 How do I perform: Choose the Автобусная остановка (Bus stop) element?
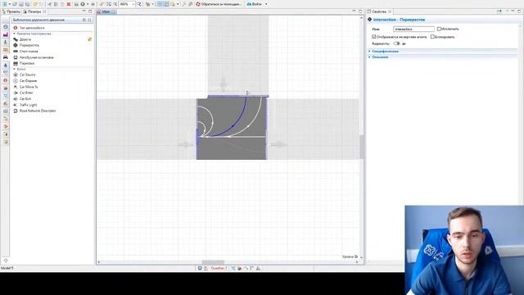coord(36,57)
